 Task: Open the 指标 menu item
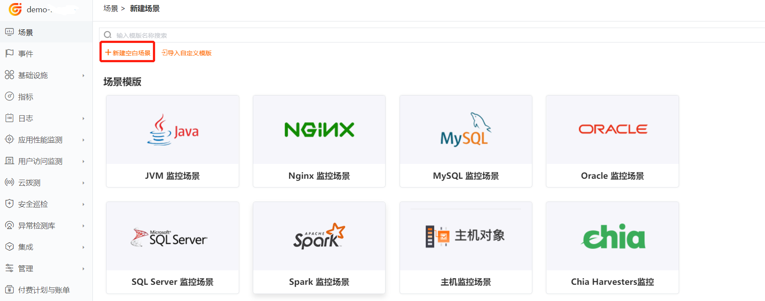[x=46, y=96]
